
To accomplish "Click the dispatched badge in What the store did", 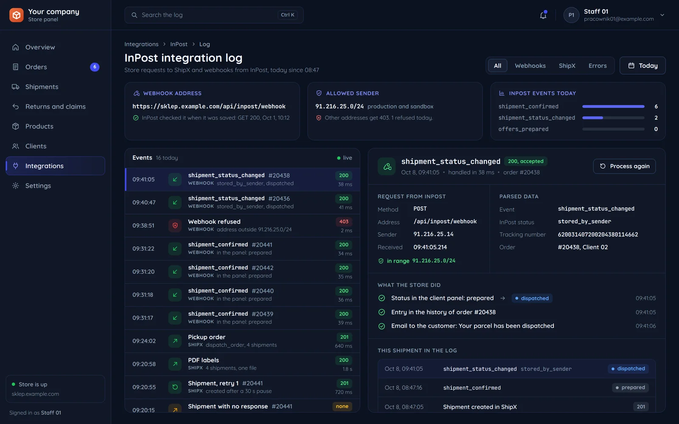I will click(x=532, y=298).
